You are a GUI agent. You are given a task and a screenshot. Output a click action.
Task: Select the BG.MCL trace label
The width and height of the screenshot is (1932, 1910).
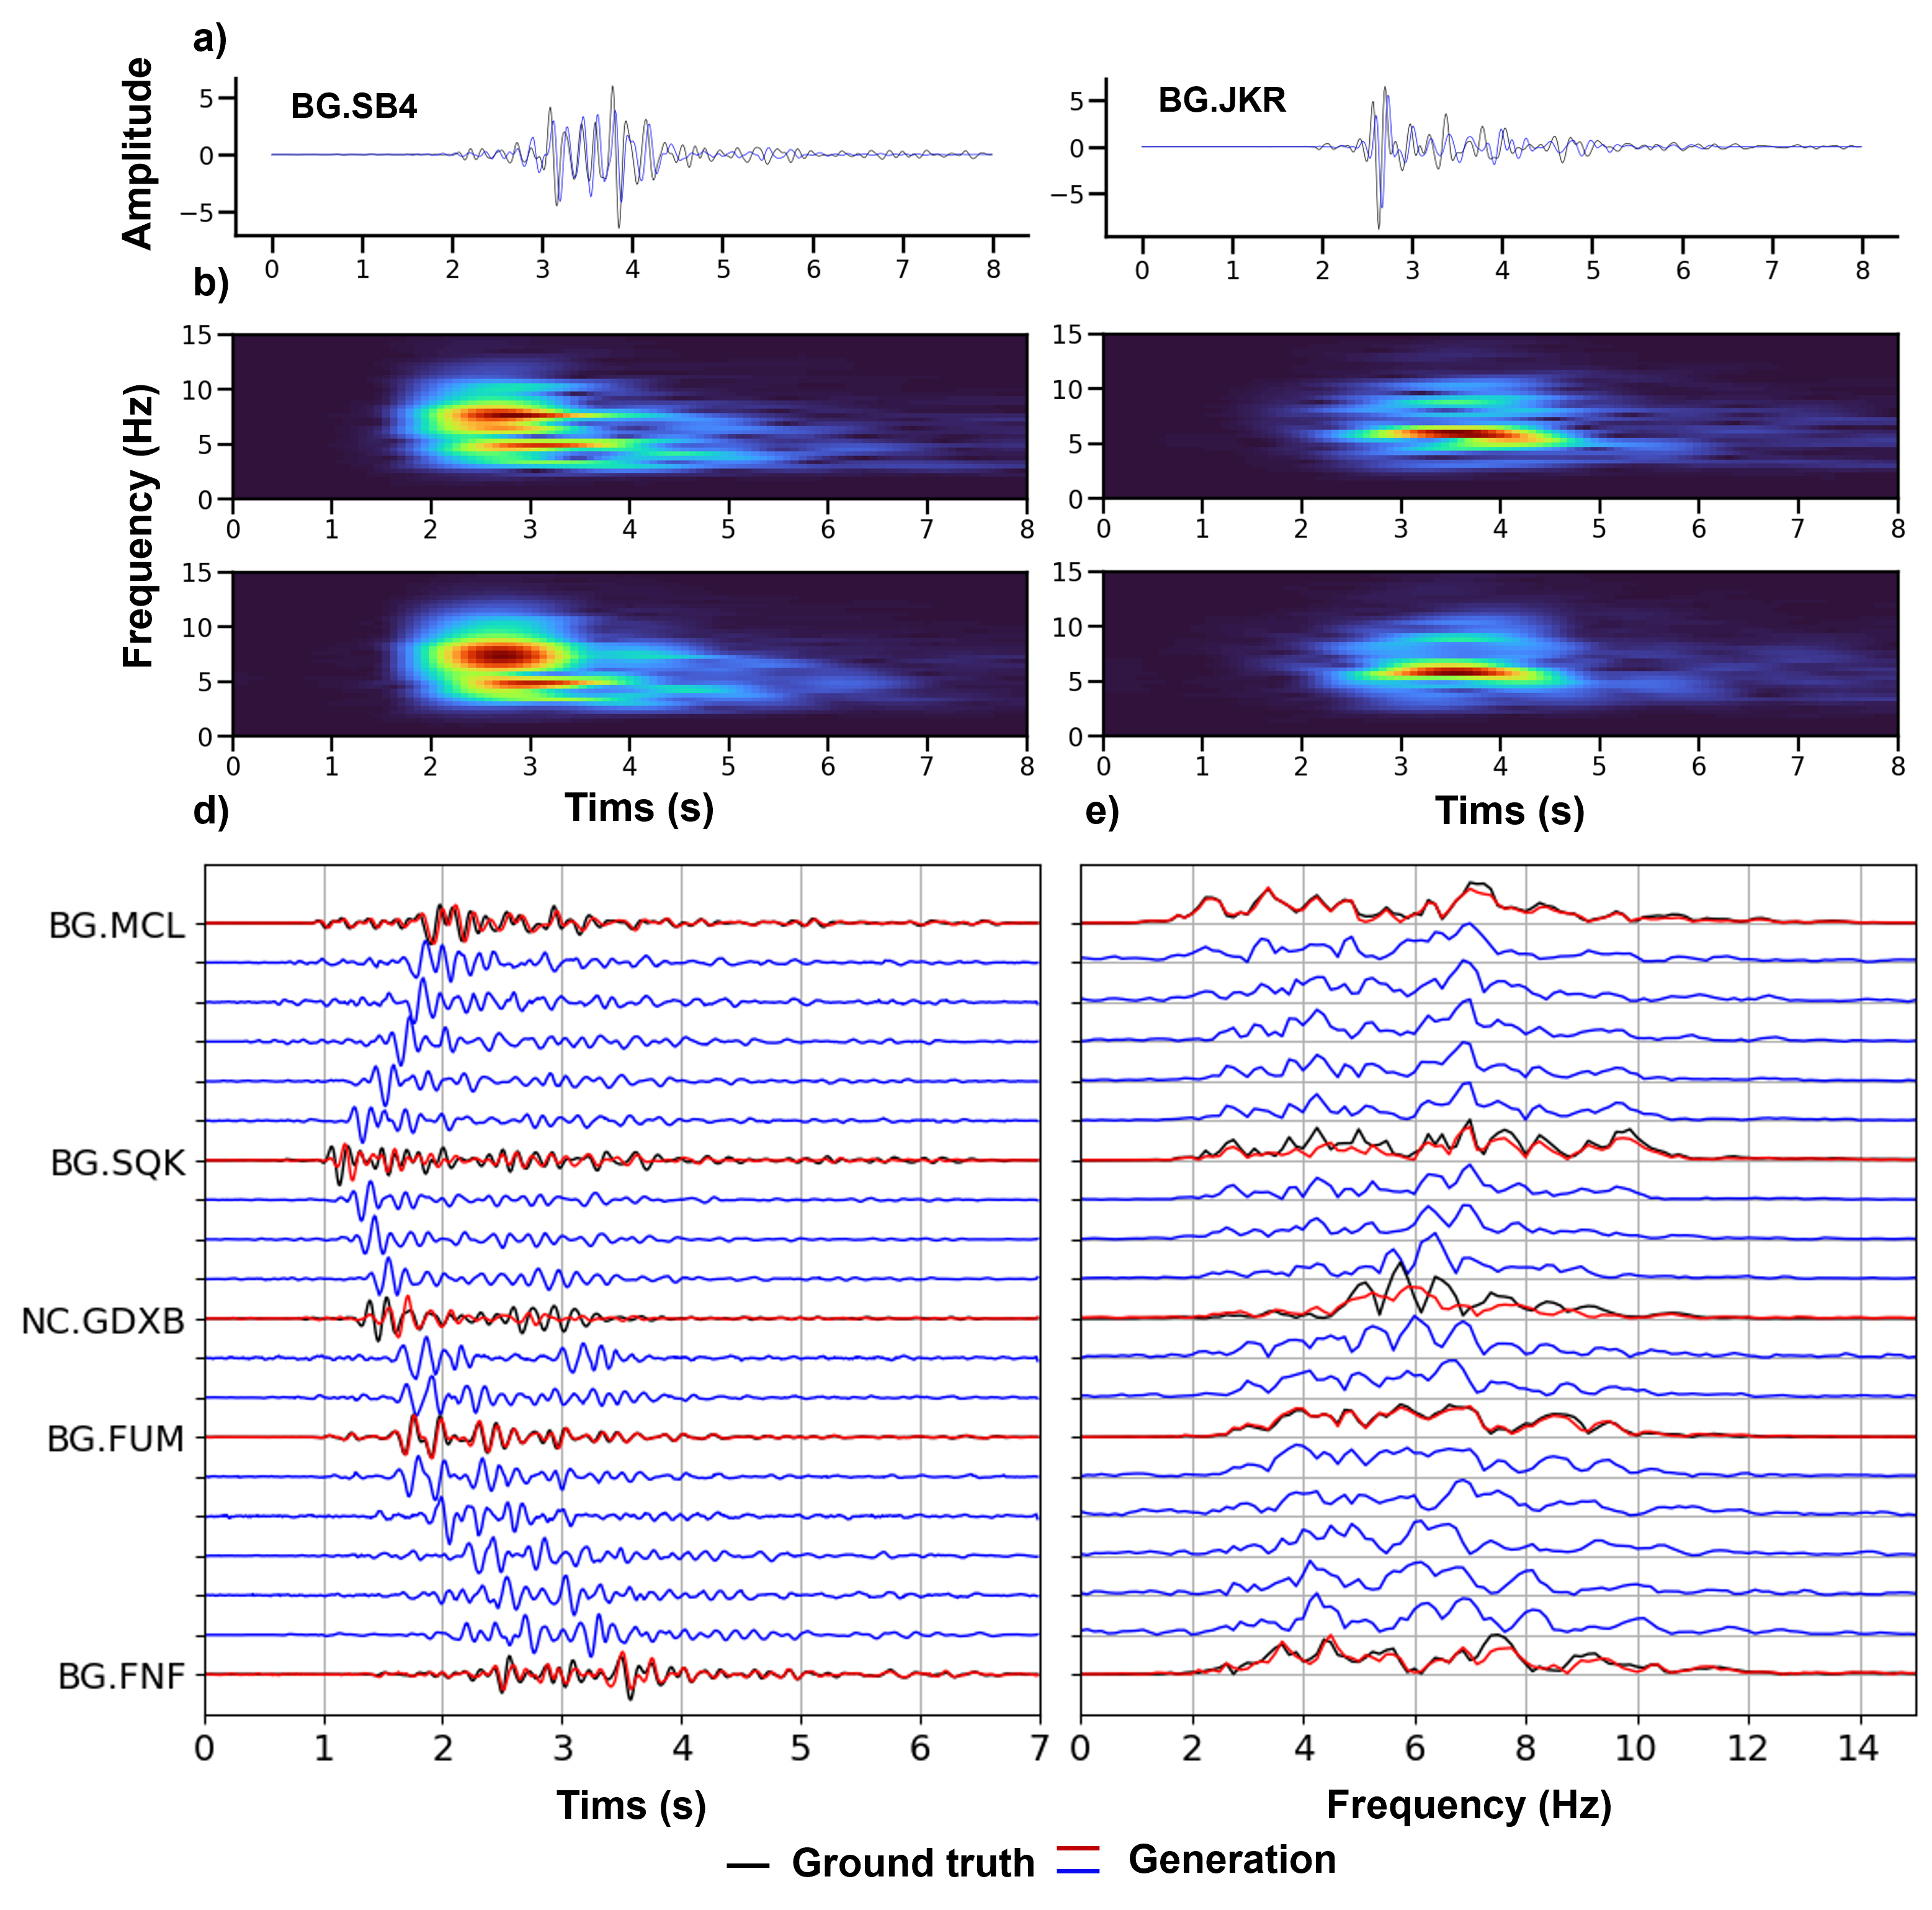tap(117, 925)
